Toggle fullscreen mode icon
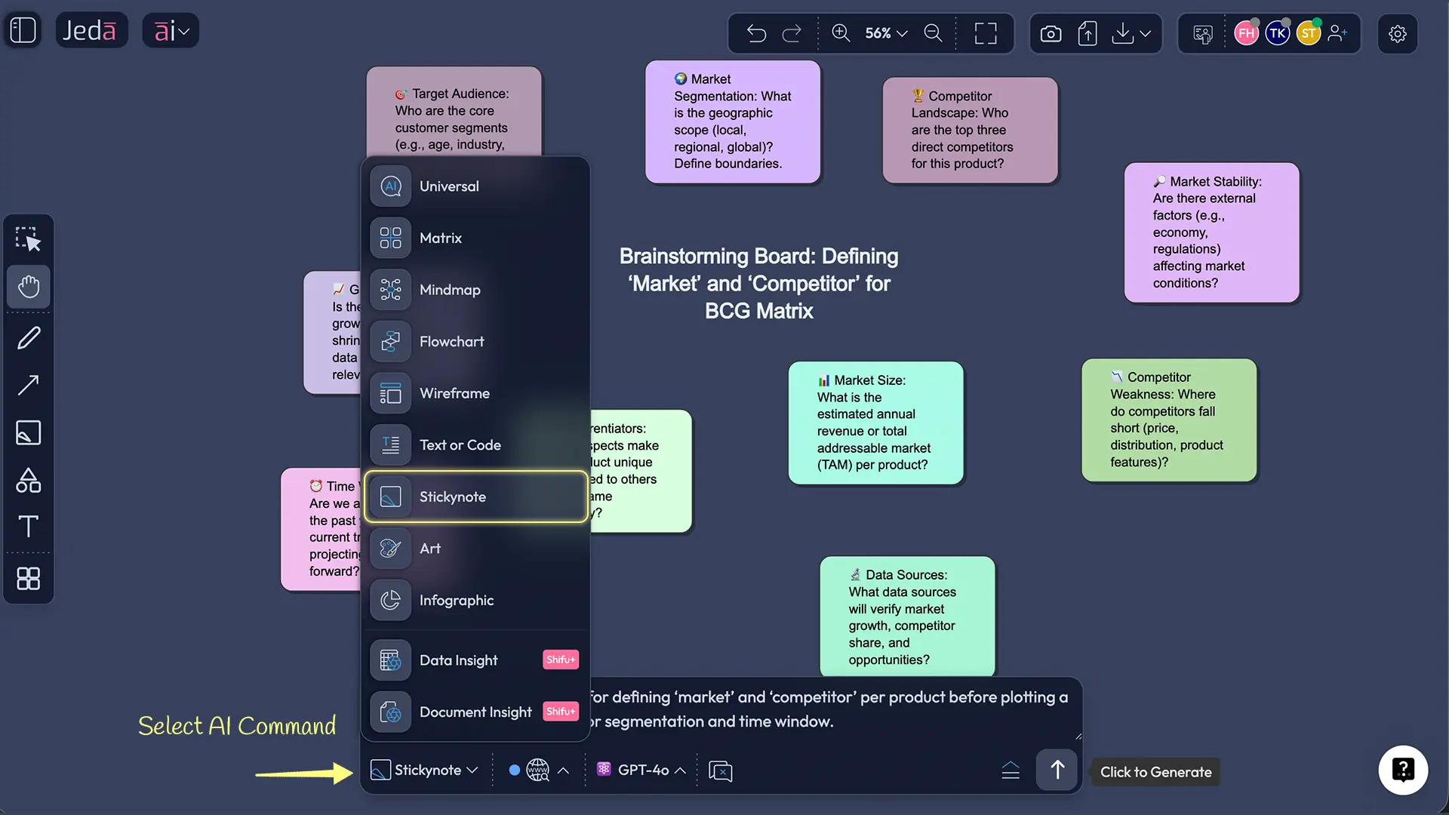The height and width of the screenshot is (815, 1449). [985, 33]
